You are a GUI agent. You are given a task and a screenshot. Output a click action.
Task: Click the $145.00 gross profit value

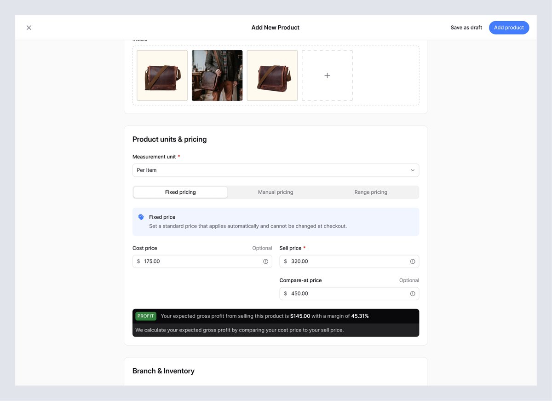[x=300, y=316]
